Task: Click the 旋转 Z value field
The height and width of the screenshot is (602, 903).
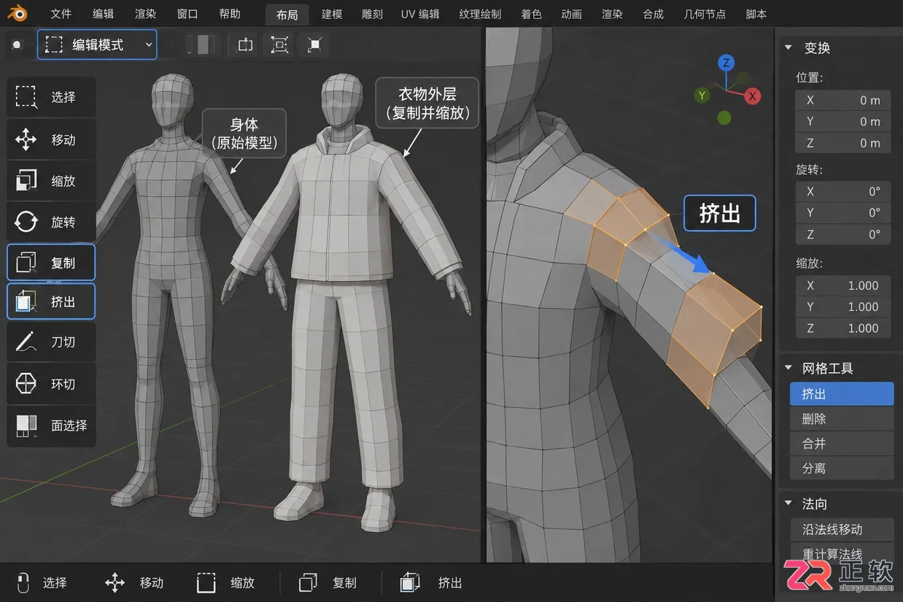Action: tap(842, 234)
